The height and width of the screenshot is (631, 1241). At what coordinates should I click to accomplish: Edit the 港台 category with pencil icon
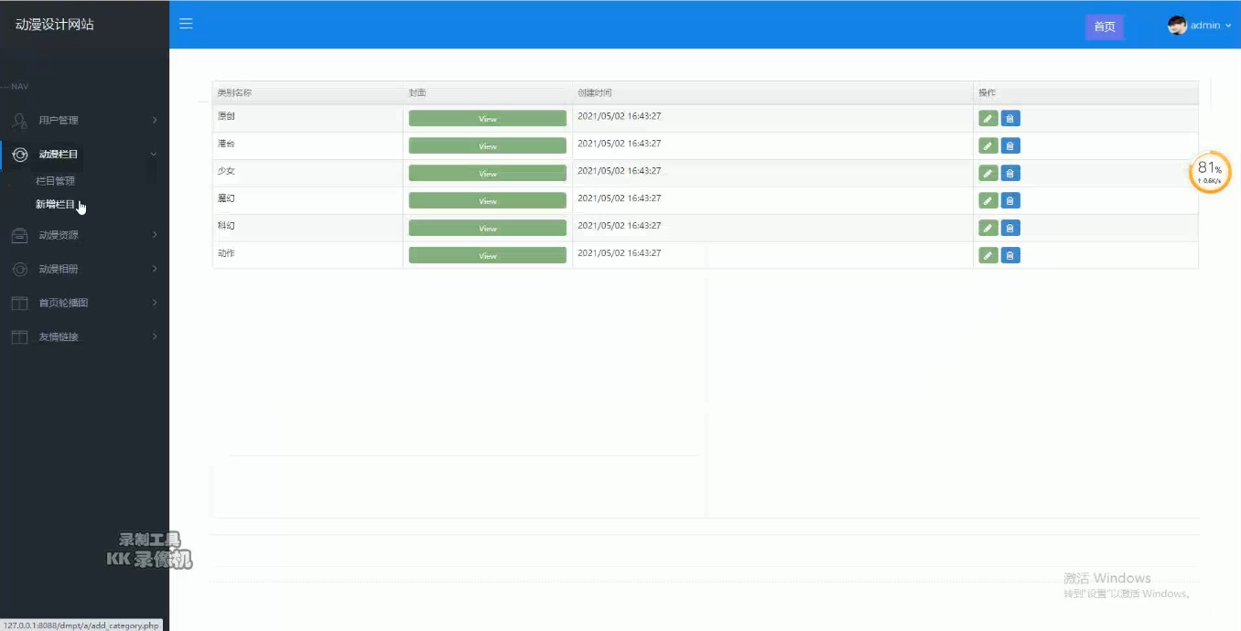coord(987,146)
